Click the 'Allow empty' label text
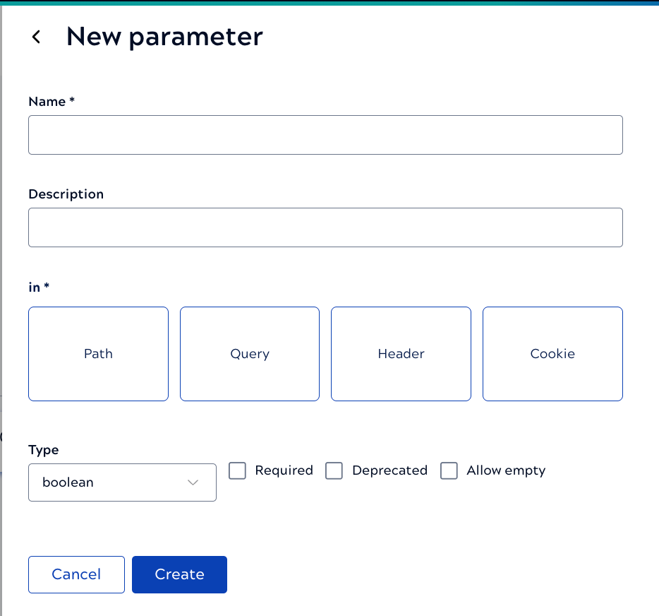 (506, 470)
